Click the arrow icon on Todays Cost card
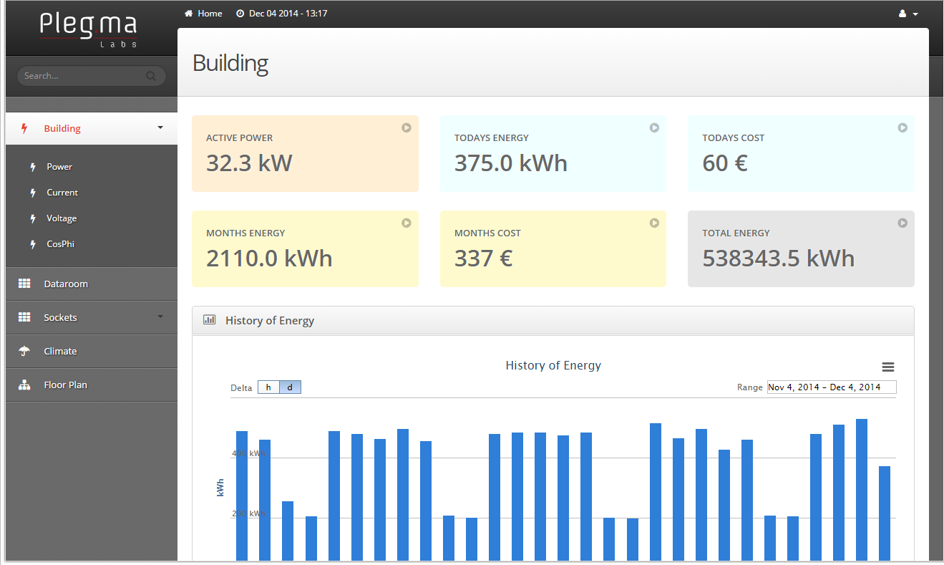This screenshot has height=565, width=944. pos(902,127)
